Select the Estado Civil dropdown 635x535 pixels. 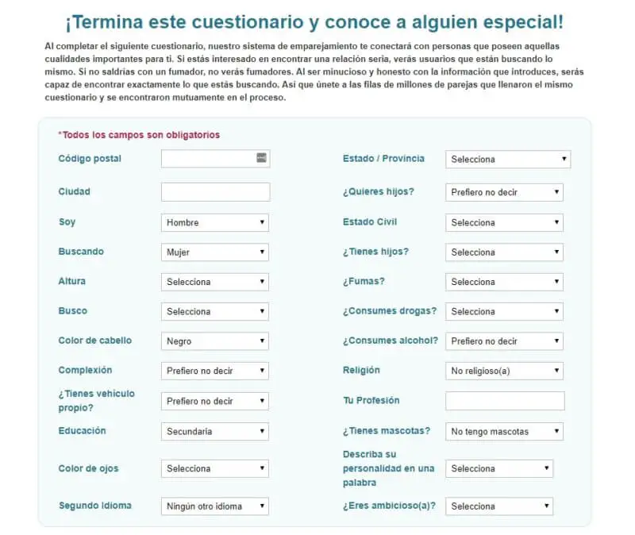(x=505, y=223)
